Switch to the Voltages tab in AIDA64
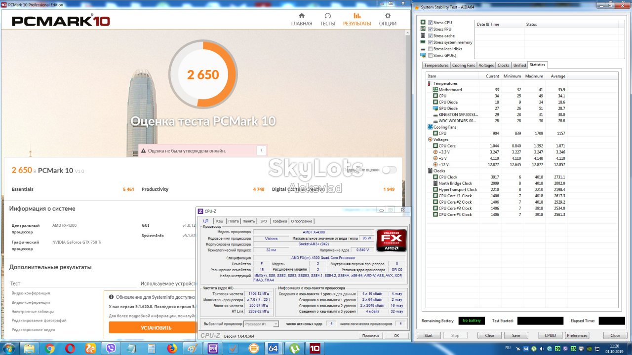Viewport: 632px width, 355px height. click(x=486, y=65)
